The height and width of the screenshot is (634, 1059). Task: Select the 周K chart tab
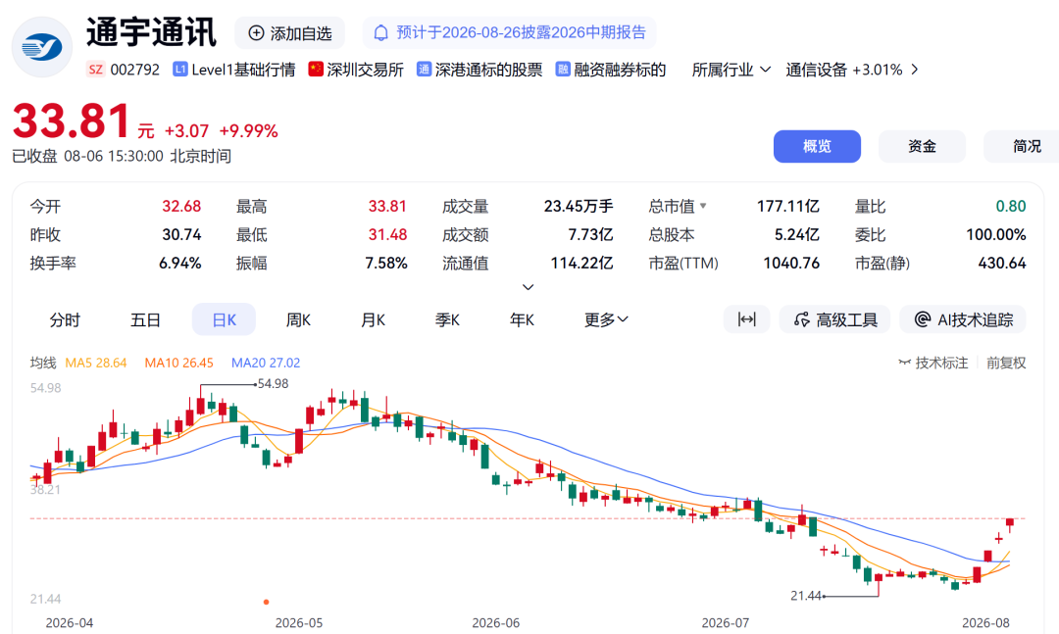point(298,319)
